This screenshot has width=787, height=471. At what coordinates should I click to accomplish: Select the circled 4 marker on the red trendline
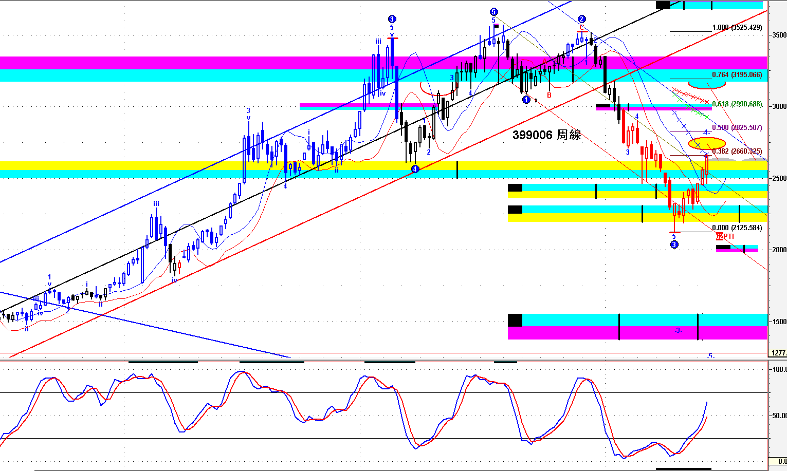click(415, 169)
